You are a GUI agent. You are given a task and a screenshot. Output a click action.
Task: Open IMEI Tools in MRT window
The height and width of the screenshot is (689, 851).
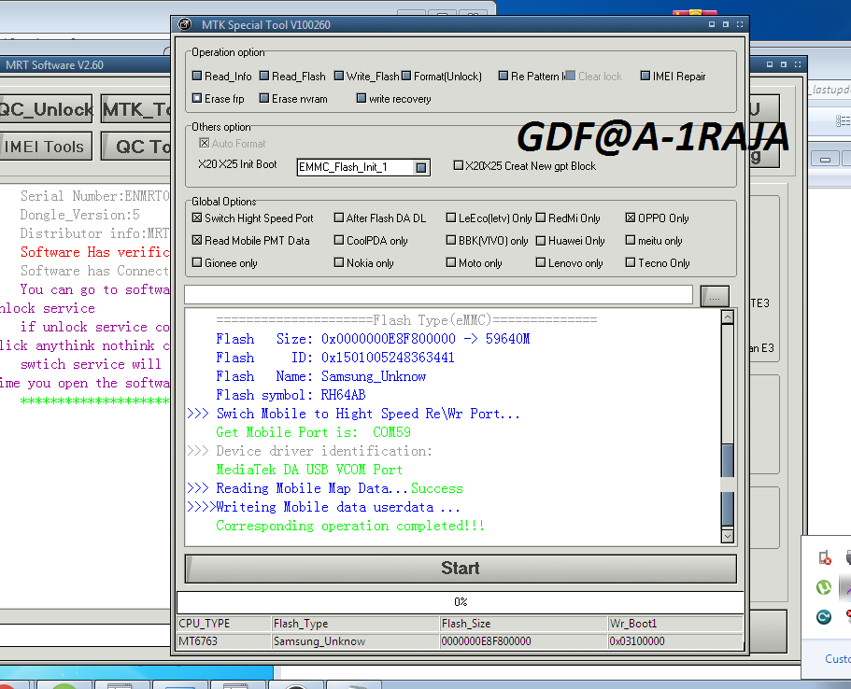coord(46,147)
